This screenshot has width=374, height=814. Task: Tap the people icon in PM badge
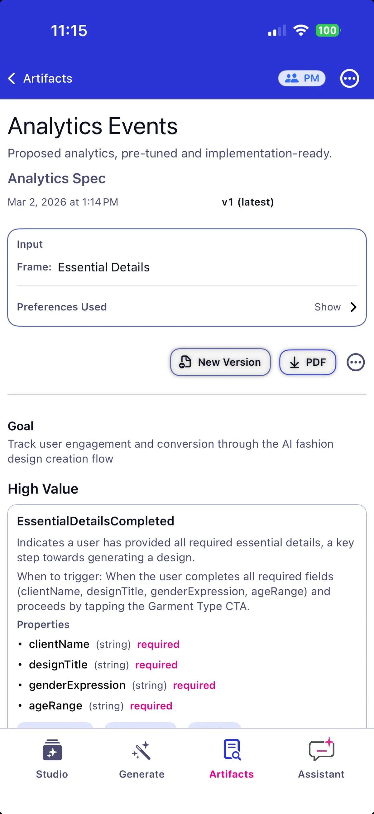[292, 78]
